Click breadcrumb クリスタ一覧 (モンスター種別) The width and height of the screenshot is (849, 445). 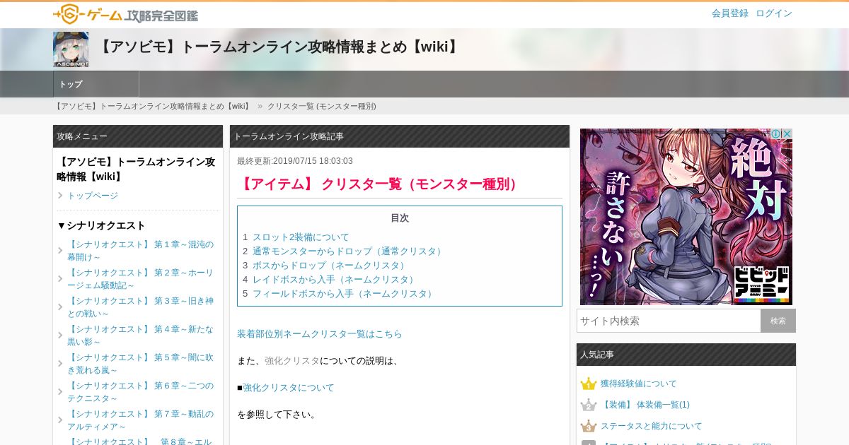tap(322, 106)
